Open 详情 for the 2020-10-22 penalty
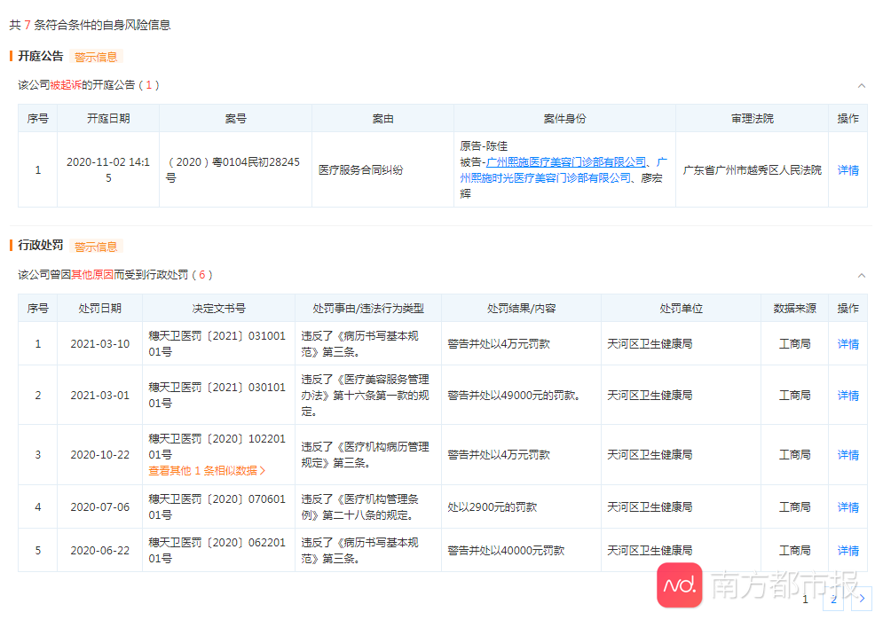The image size is (875, 620). [847, 454]
